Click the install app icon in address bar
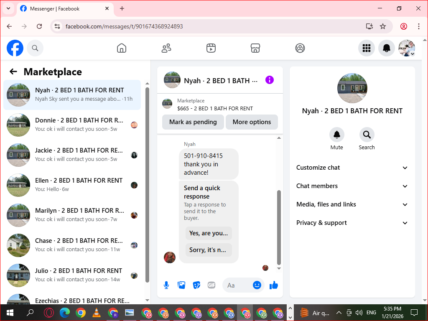Viewport: 428px width, 321px height. (x=369, y=26)
